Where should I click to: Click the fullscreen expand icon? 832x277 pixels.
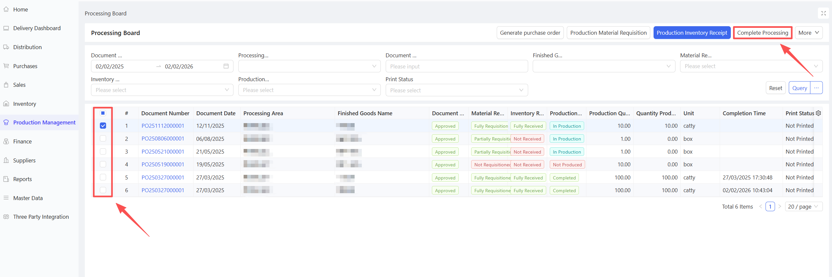[823, 13]
